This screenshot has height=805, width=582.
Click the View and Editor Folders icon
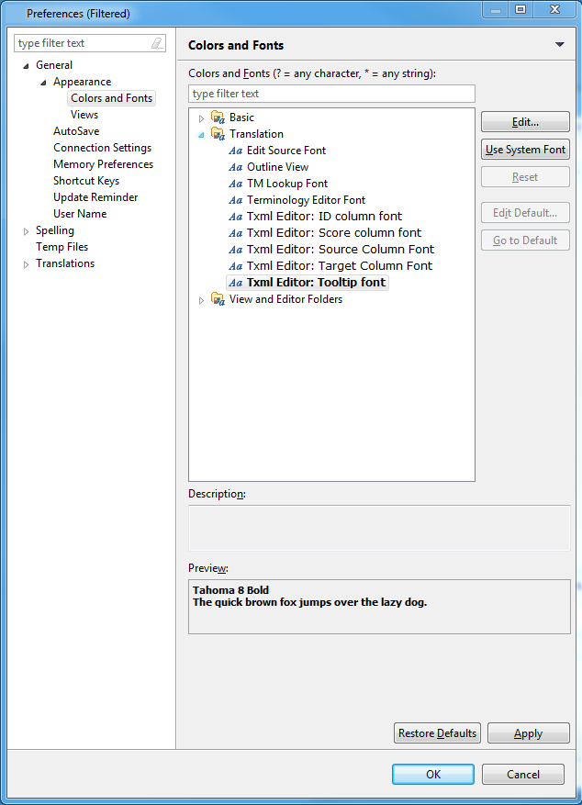(x=218, y=299)
